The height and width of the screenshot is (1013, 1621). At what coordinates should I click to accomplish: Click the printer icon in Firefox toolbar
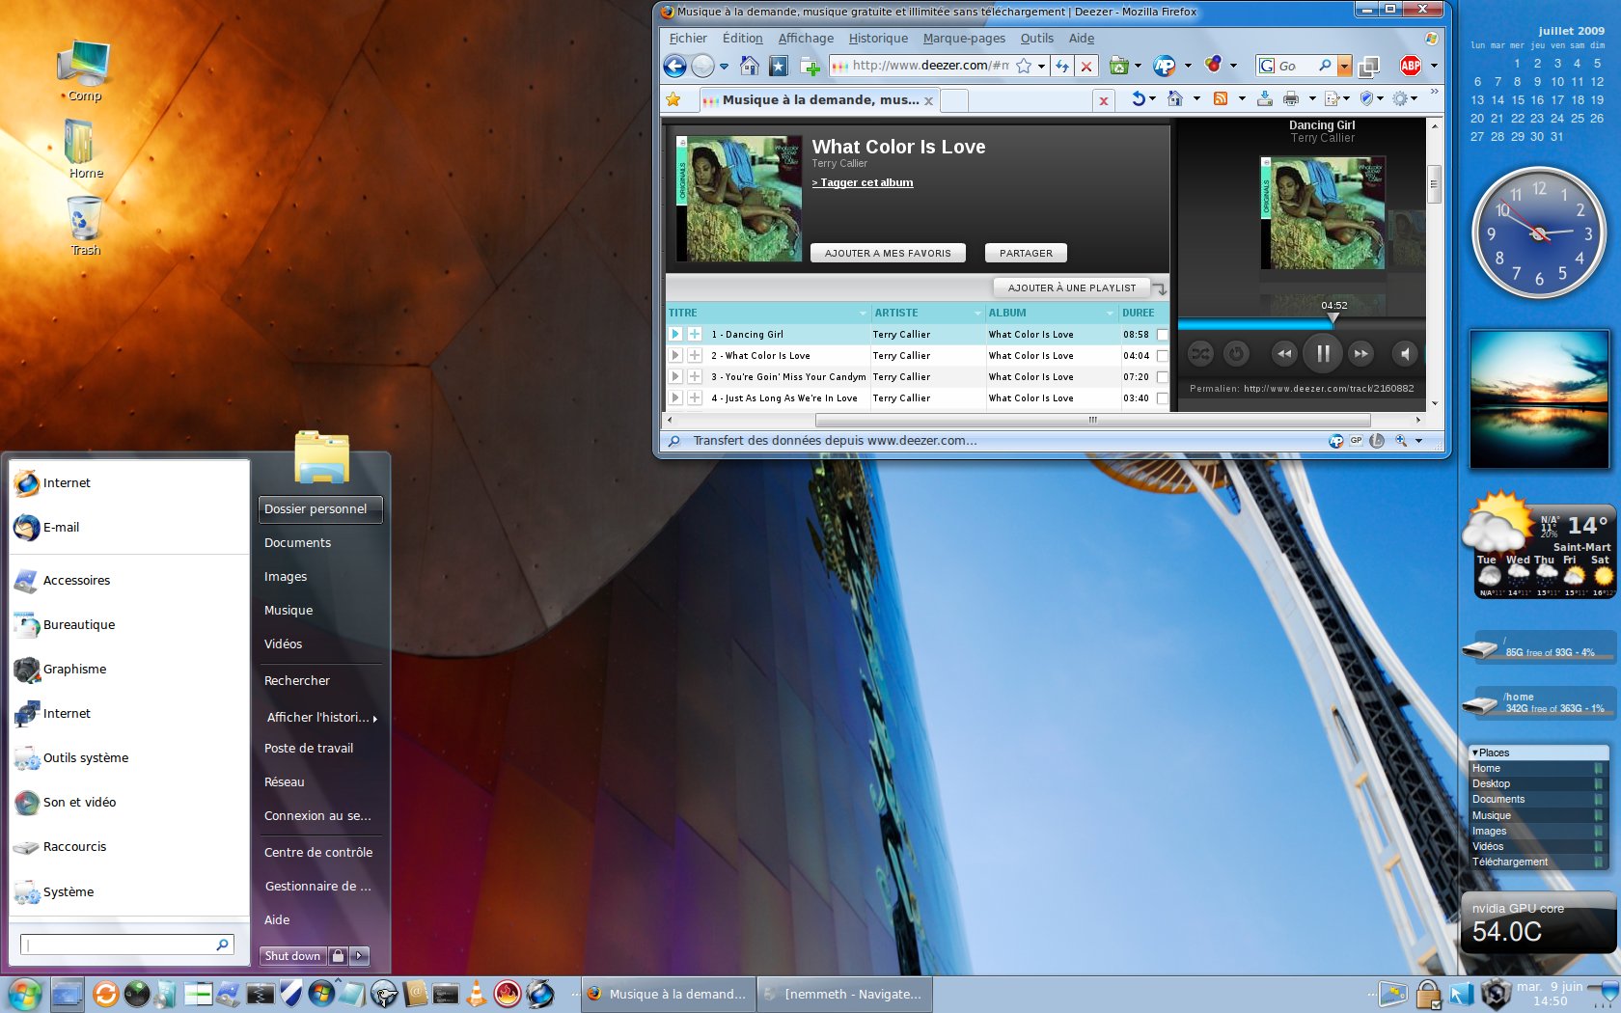(x=1291, y=98)
